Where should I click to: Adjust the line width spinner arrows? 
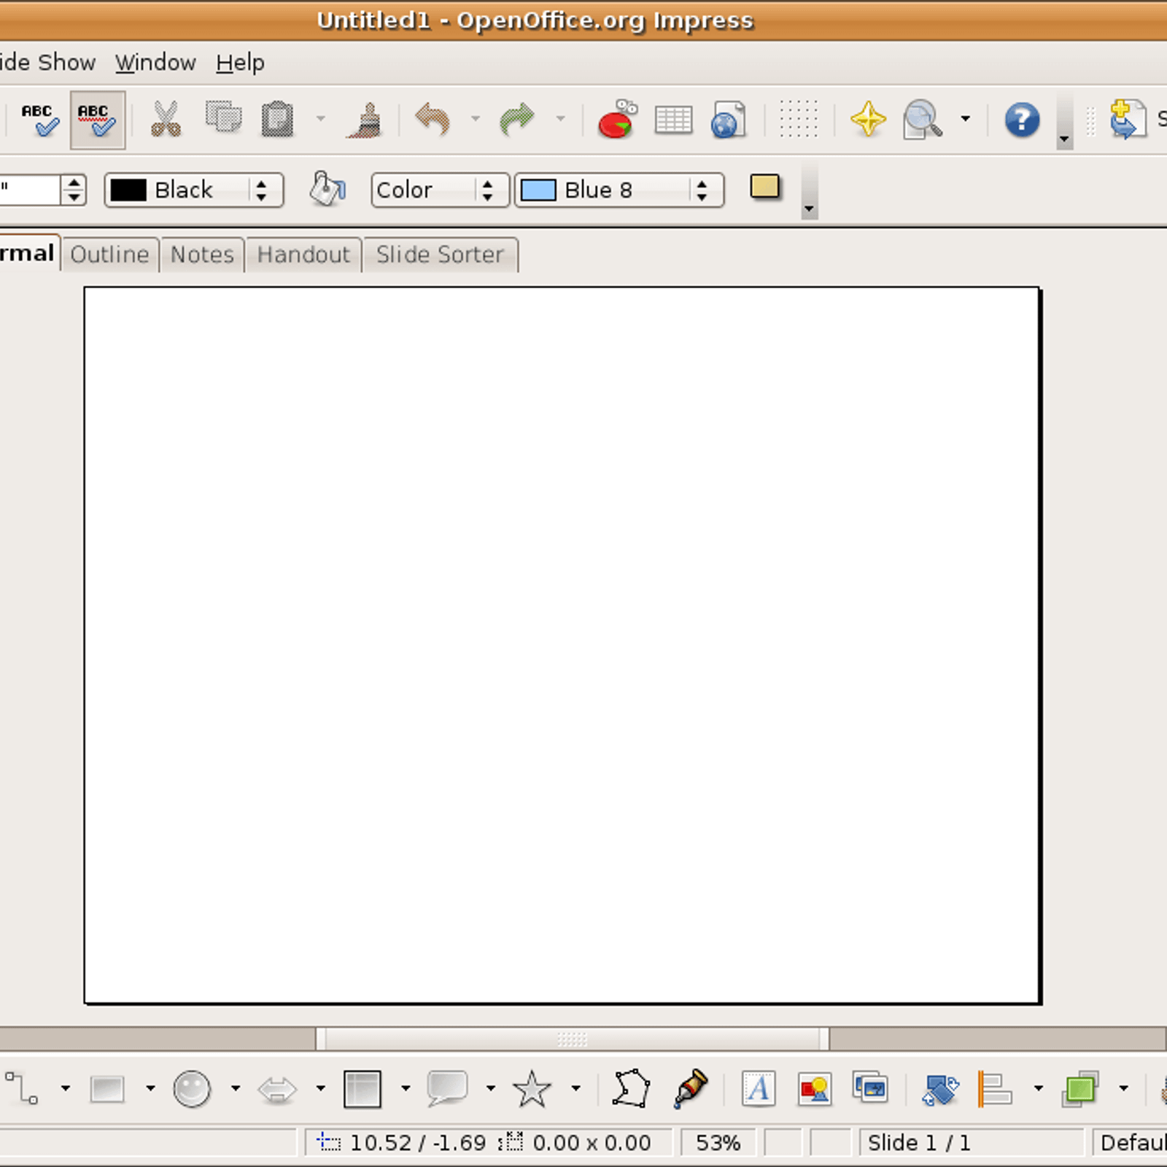pos(73,190)
